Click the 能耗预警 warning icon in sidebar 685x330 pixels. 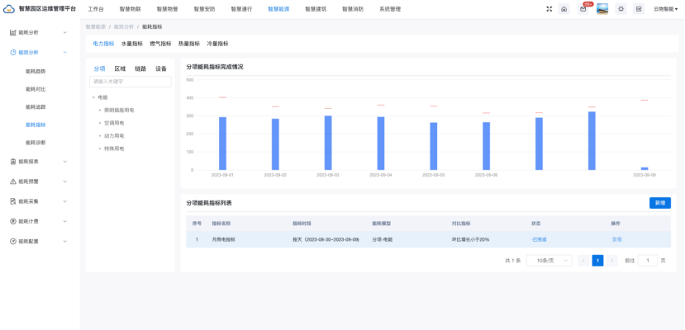12,181
